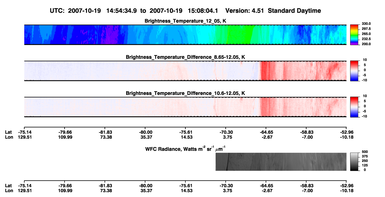
Task: Click the title 'Brightness_Temperature_12_05, K'
Action: coord(186,21)
